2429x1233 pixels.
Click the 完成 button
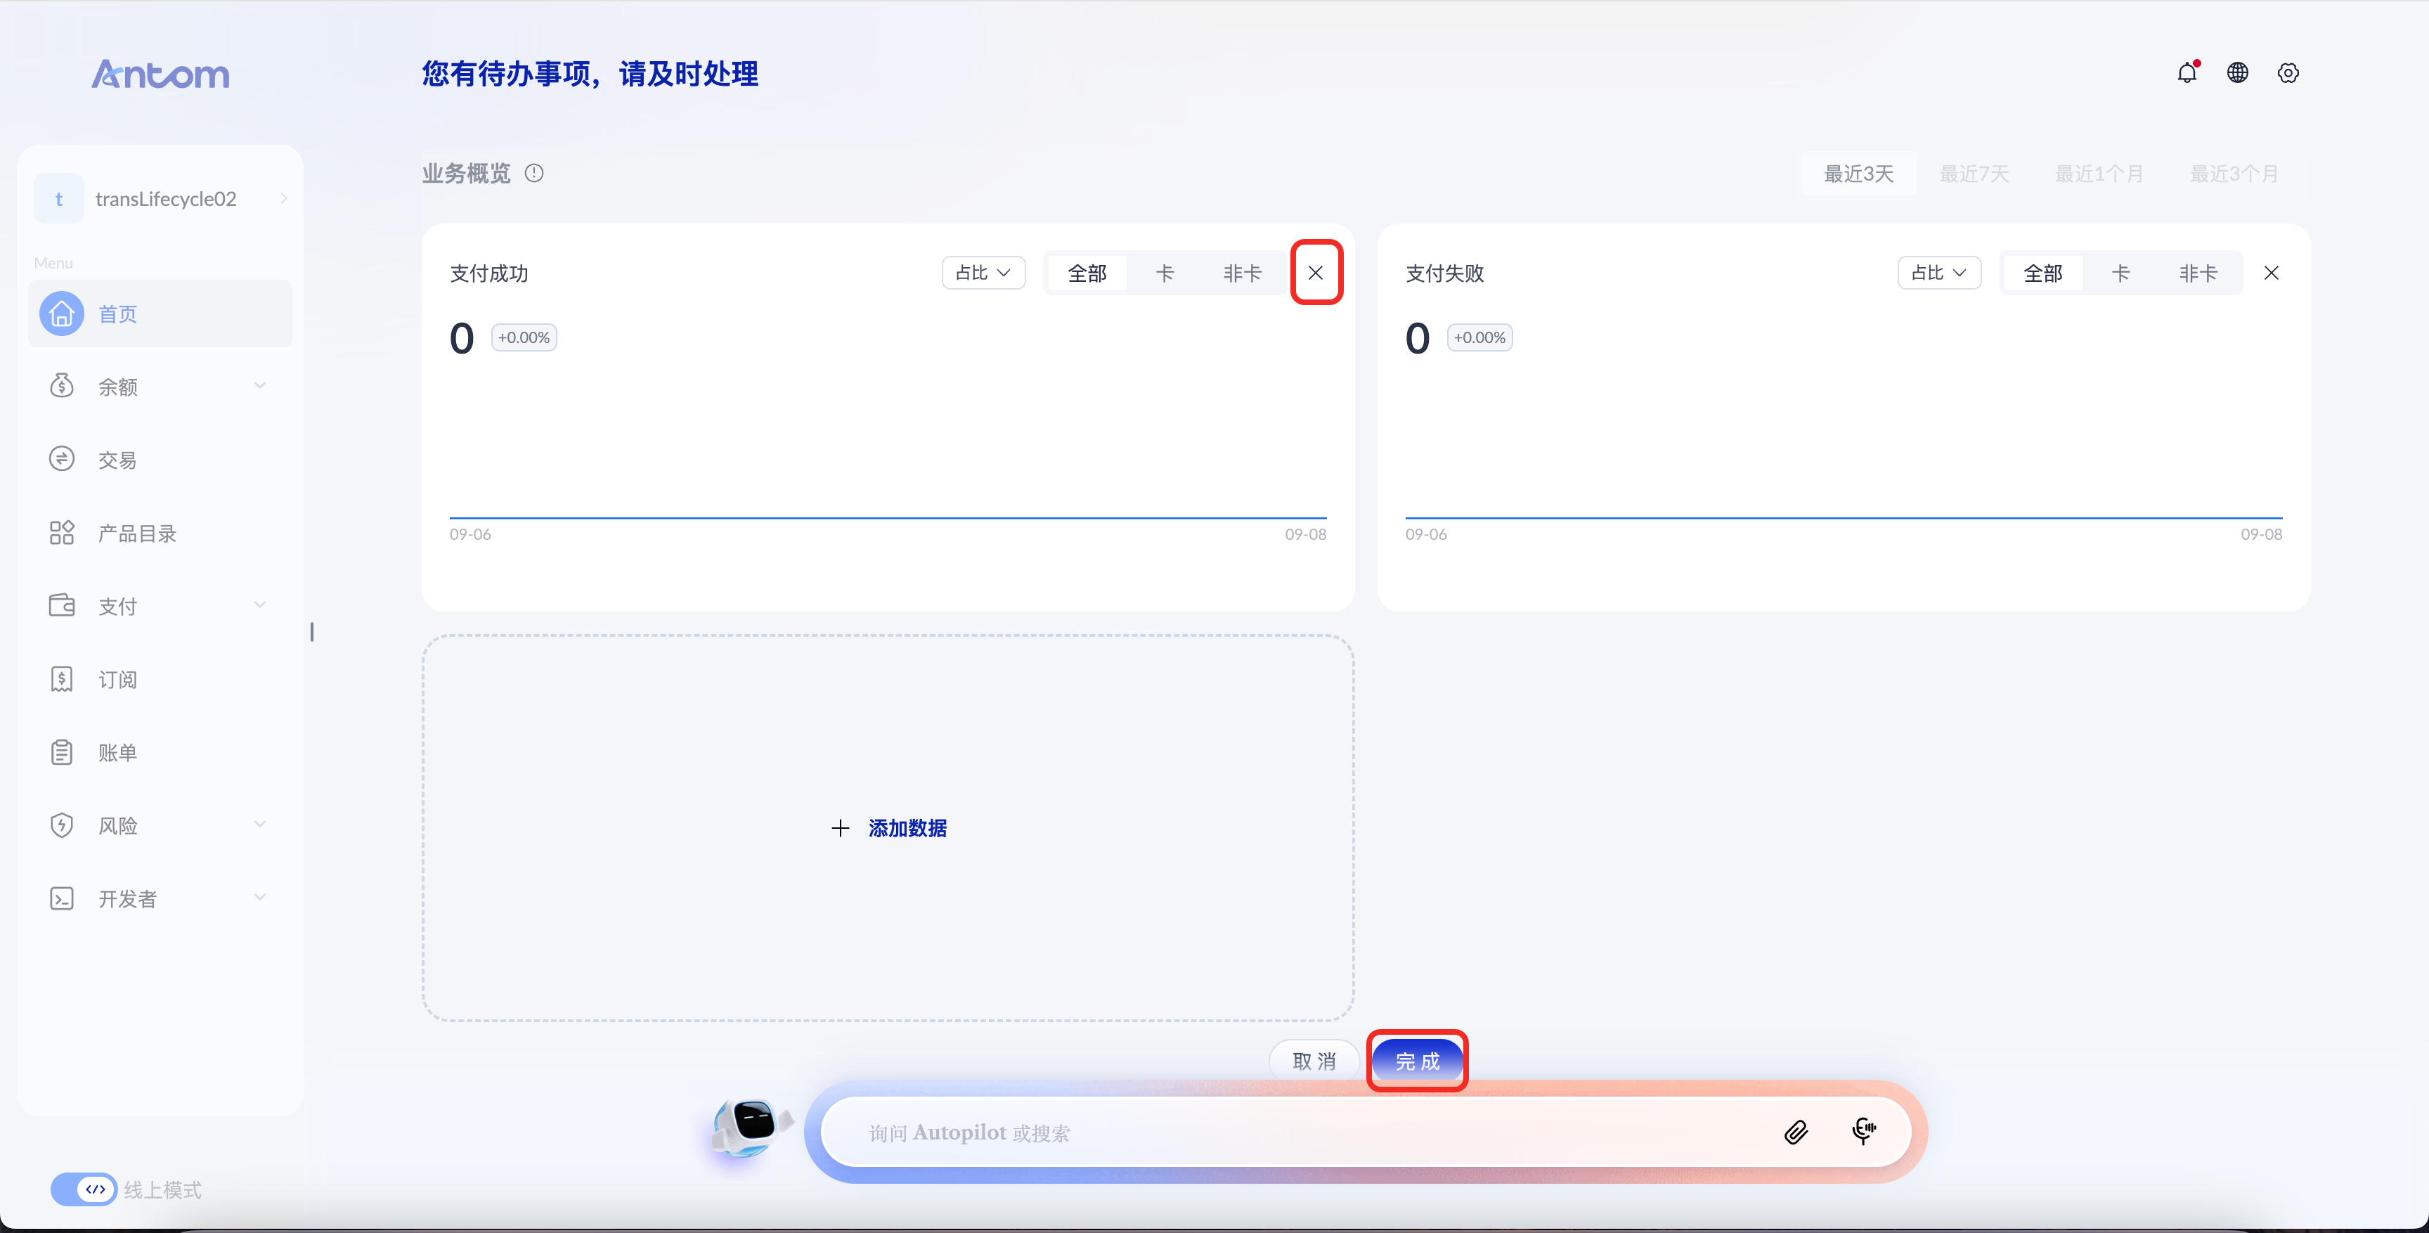pyautogui.click(x=1417, y=1061)
